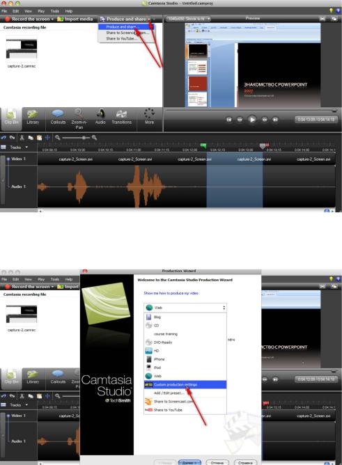Open the preset combo box showing Web

click(x=185, y=308)
